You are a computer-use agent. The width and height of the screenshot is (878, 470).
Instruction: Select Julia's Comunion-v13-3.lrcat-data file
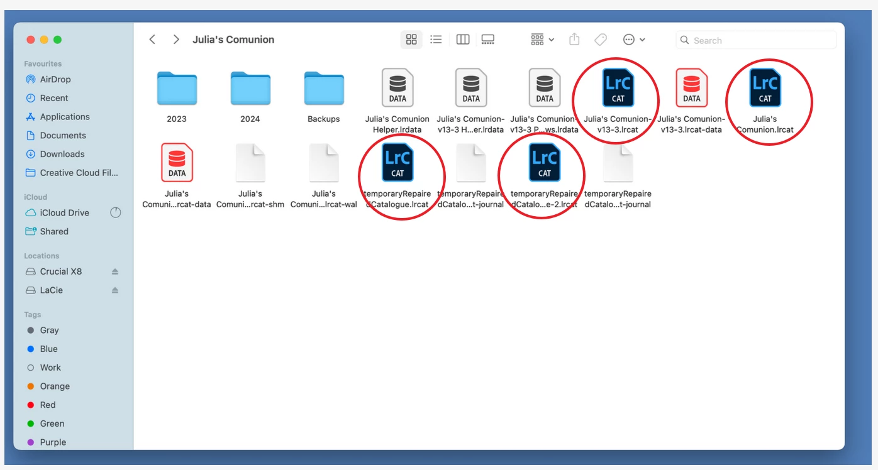[x=692, y=88]
